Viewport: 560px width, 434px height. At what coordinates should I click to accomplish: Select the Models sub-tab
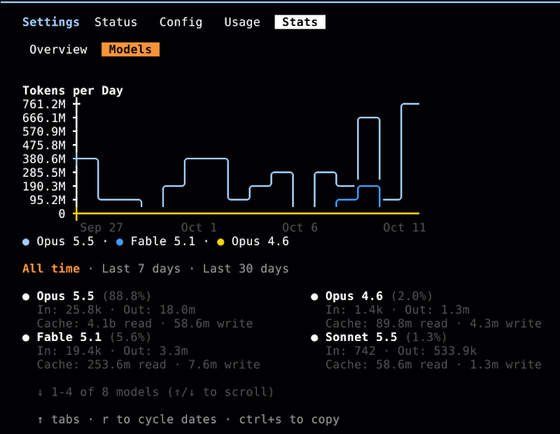(130, 50)
